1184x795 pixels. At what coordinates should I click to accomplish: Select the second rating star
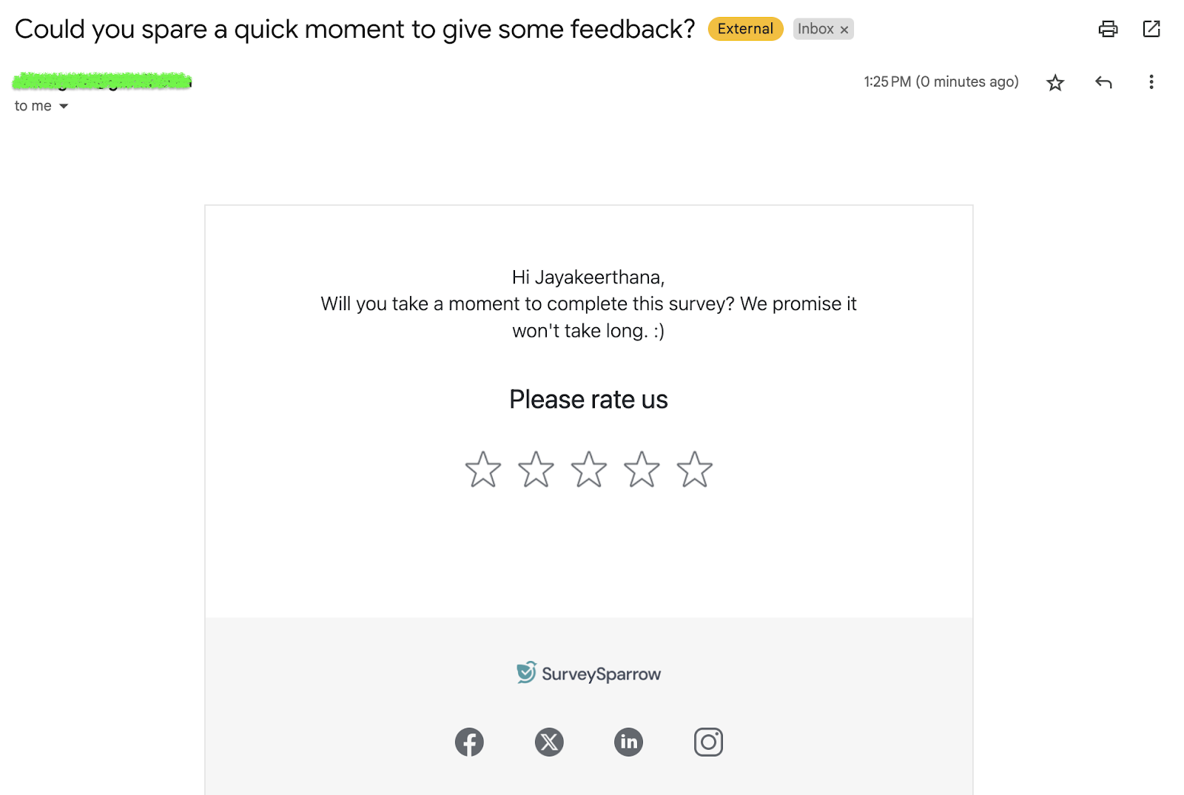click(x=536, y=469)
